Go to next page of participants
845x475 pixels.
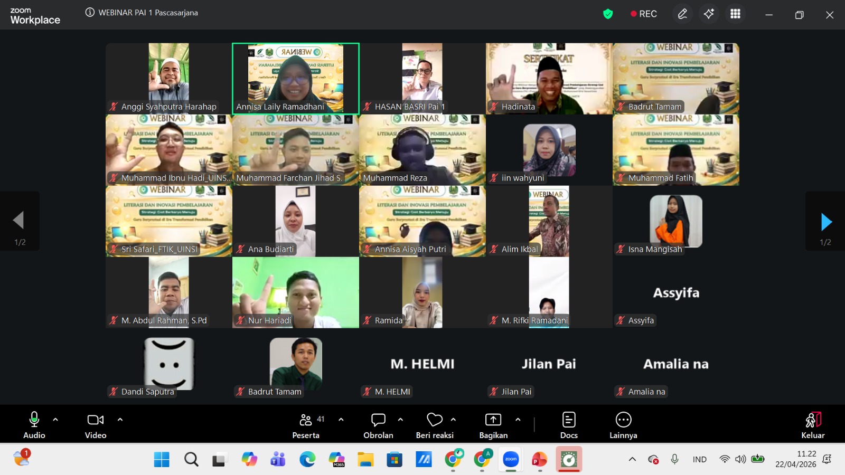click(x=826, y=222)
